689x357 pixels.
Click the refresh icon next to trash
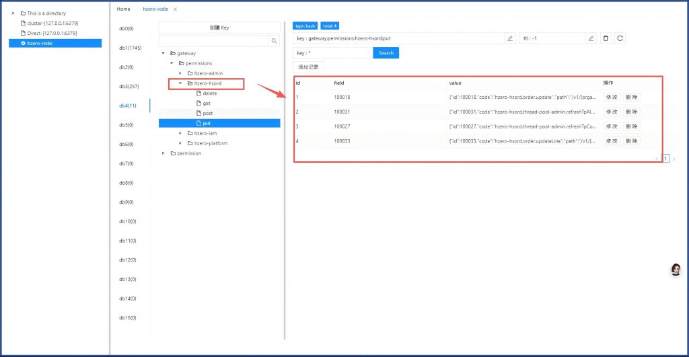(x=620, y=38)
